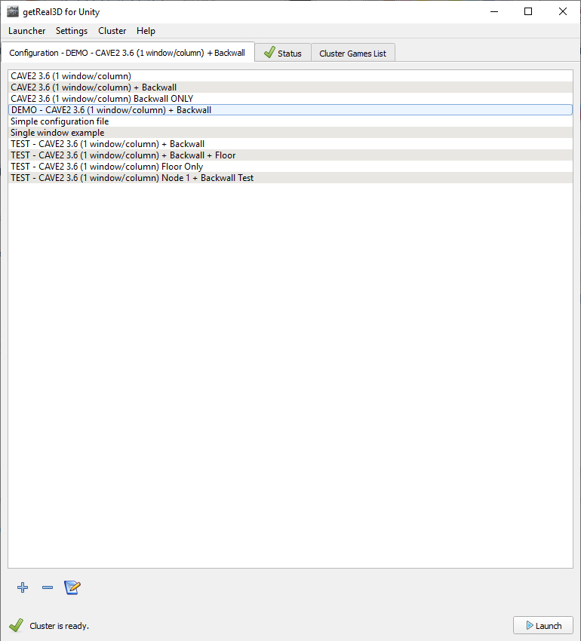The width and height of the screenshot is (581, 641).
Task: Open the Launcher menu
Action: click(27, 31)
